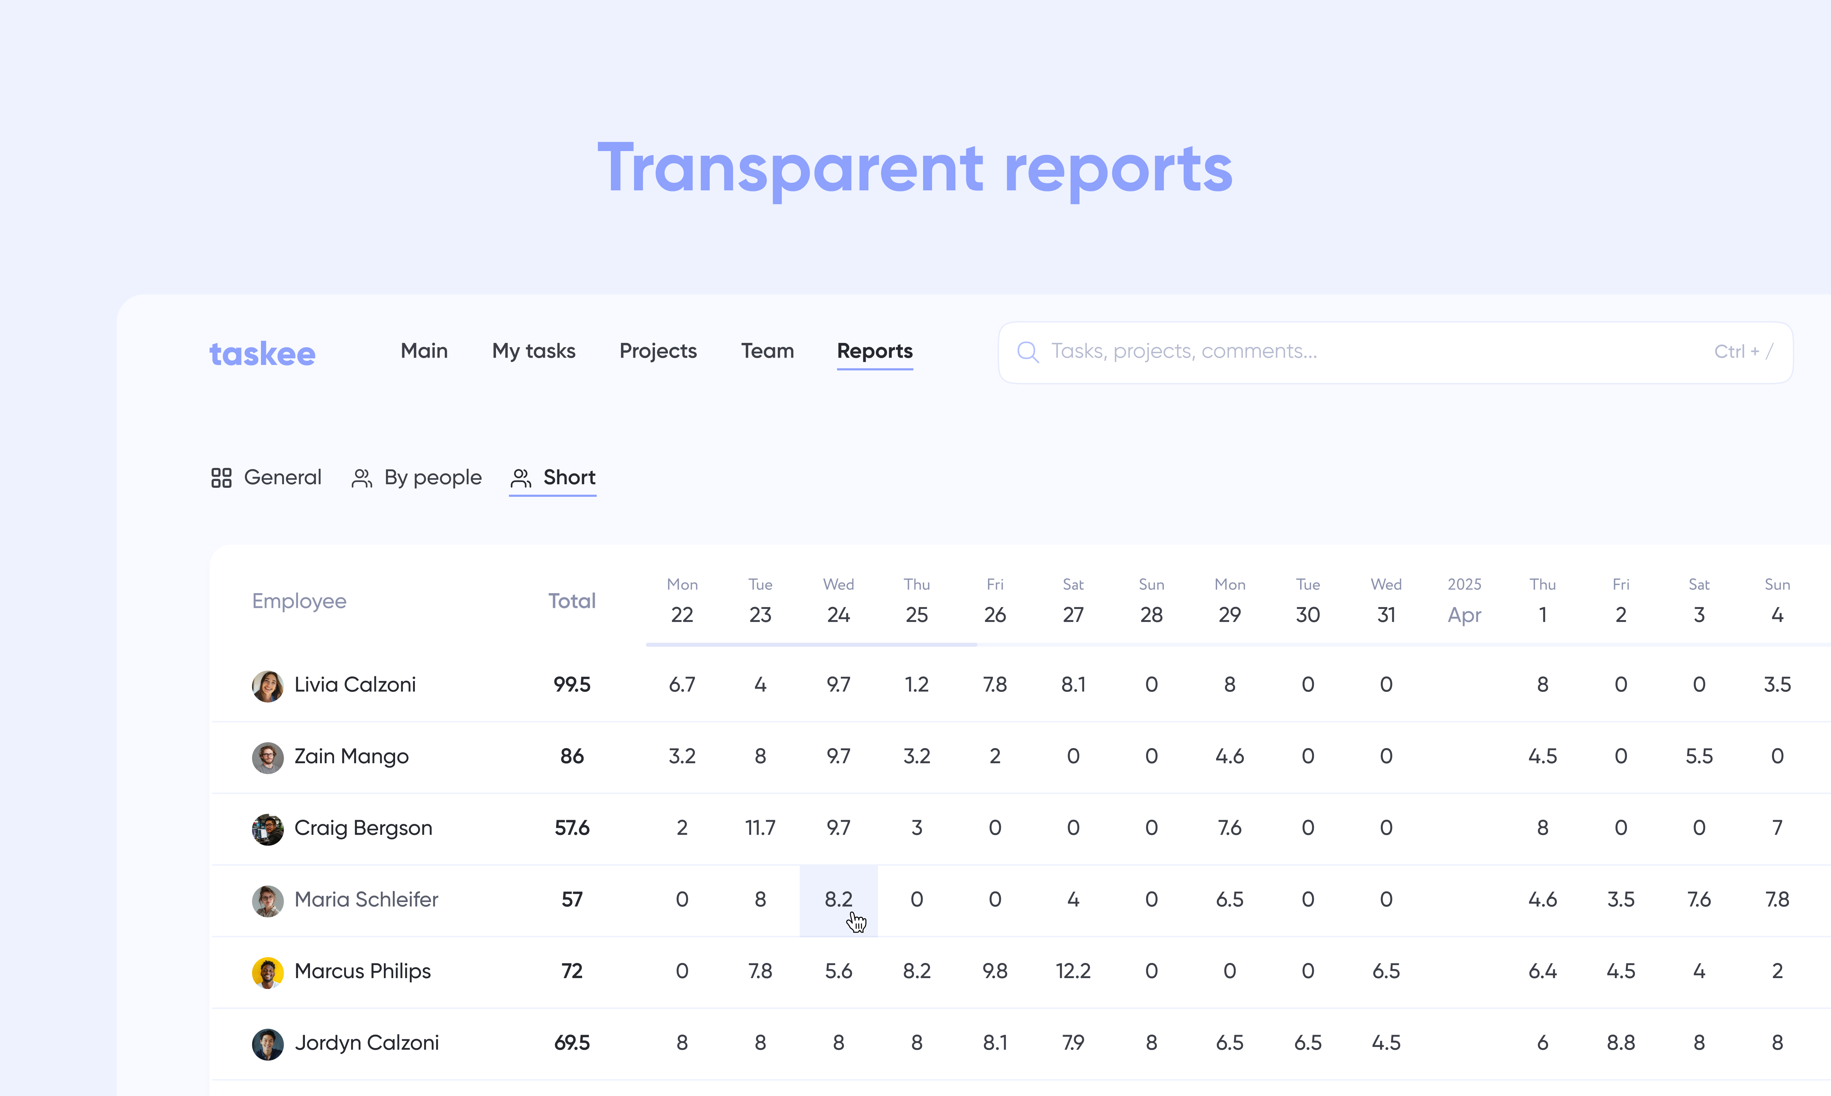Open the Team section
The image size is (1831, 1096).
click(x=767, y=351)
